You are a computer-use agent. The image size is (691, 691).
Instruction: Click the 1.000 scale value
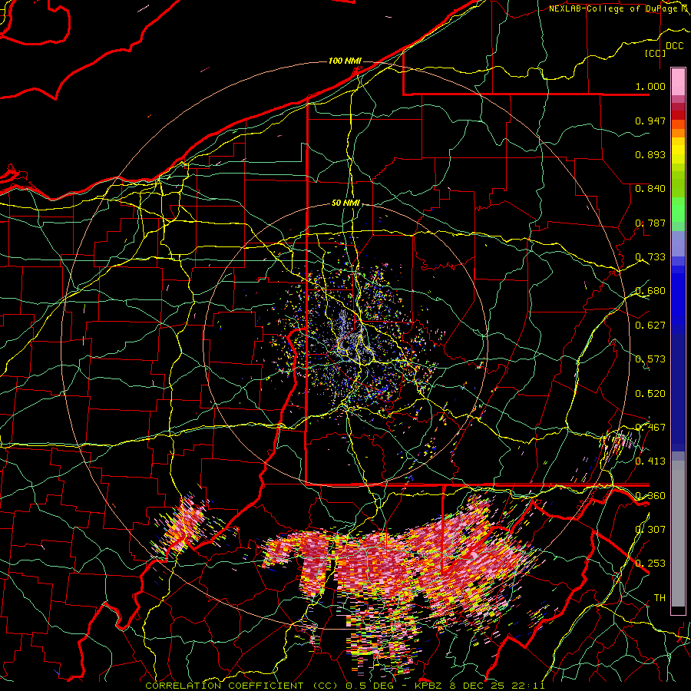650,86
